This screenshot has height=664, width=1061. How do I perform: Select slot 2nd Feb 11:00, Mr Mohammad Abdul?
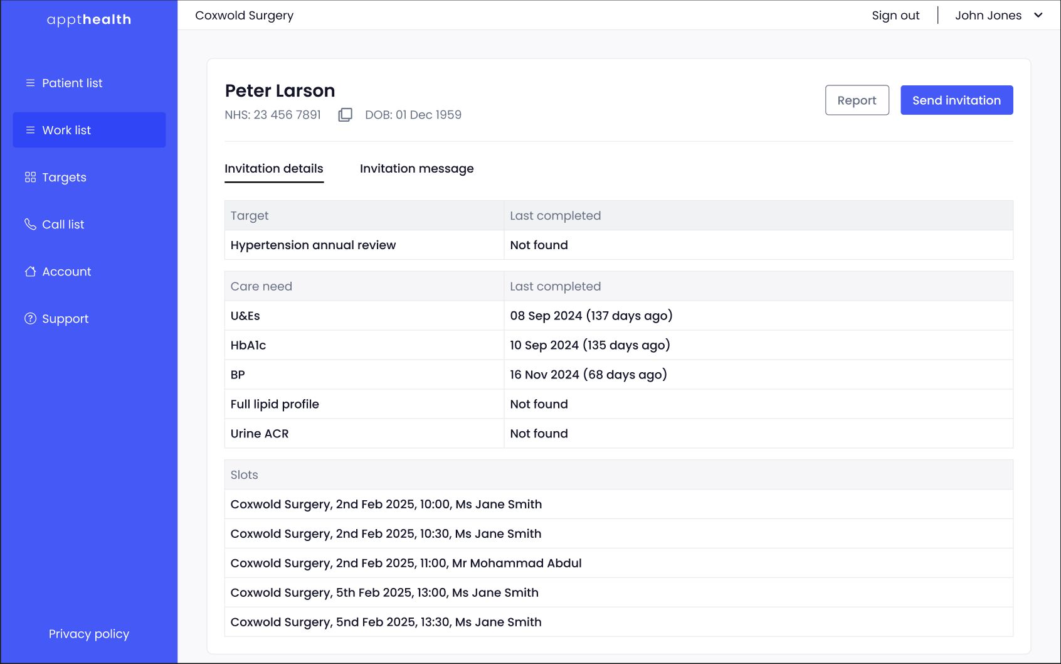pyautogui.click(x=619, y=563)
